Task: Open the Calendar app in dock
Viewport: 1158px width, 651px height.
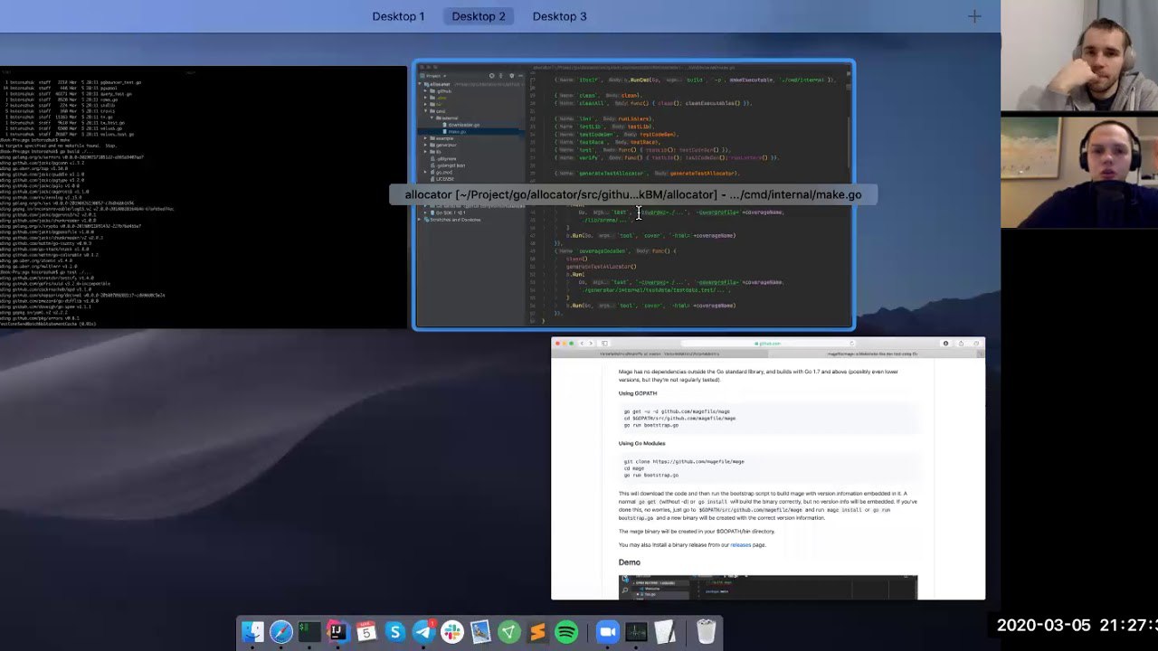Action: tap(366, 632)
